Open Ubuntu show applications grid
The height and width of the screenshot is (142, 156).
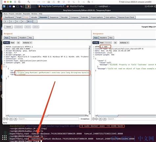pos(4,138)
